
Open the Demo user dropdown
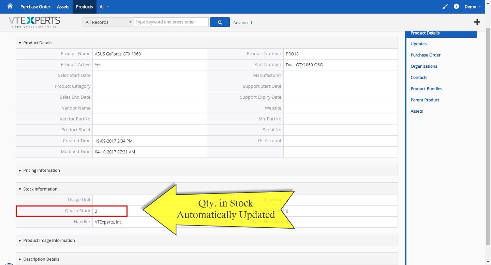[x=473, y=7]
